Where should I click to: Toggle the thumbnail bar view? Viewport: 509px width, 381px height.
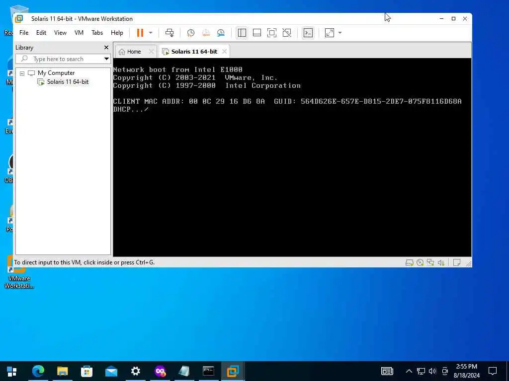pos(257,33)
